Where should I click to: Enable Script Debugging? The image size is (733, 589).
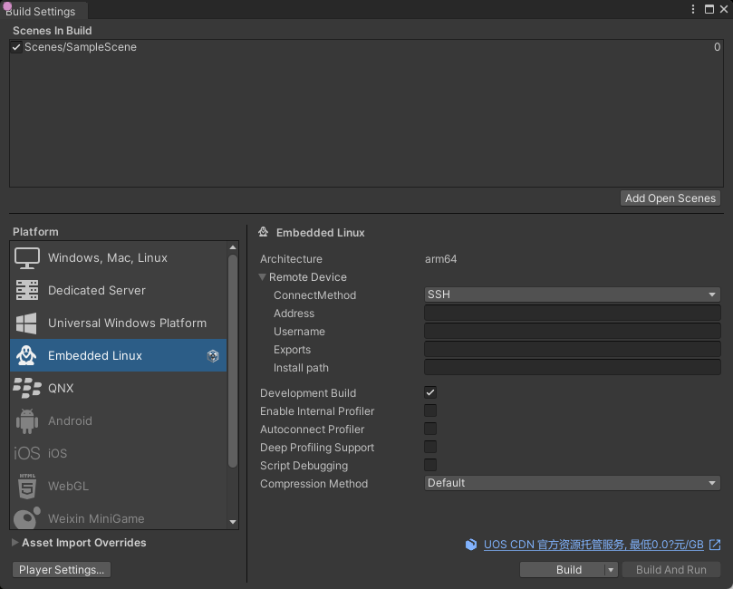(429, 465)
